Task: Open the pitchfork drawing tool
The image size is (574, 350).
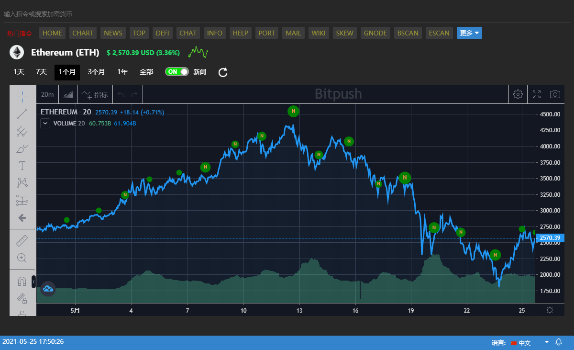Action: (22, 131)
